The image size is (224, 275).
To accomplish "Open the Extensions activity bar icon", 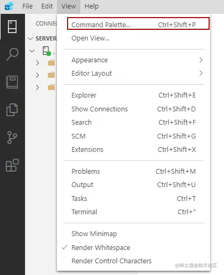I will [x=12, y=165].
